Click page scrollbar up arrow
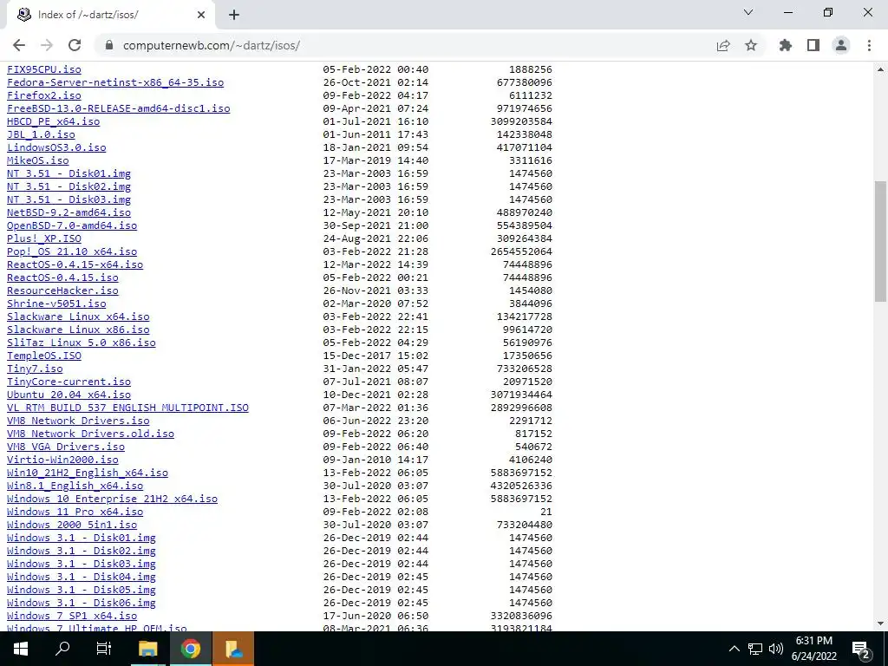Viewport: 888px width, 666px height. pos(881,69)
